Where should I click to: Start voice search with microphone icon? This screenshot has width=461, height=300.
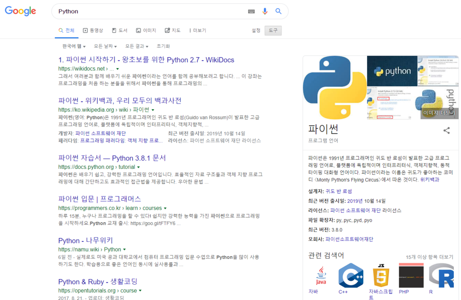pos(265,11)
